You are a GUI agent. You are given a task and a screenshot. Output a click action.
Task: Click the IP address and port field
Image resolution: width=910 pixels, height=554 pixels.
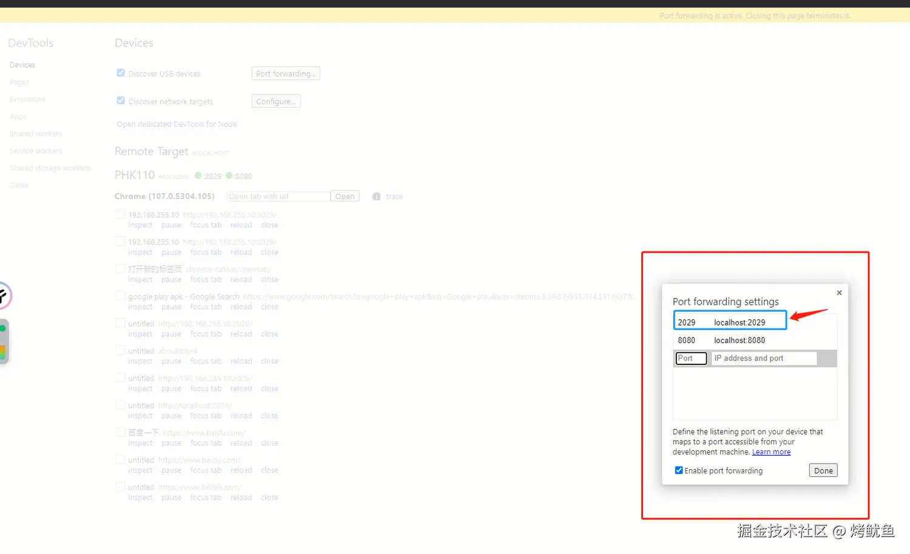(x=764, y=358)
